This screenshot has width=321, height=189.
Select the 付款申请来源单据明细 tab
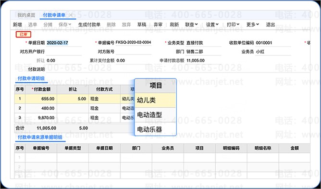click(x=40, y=137)
